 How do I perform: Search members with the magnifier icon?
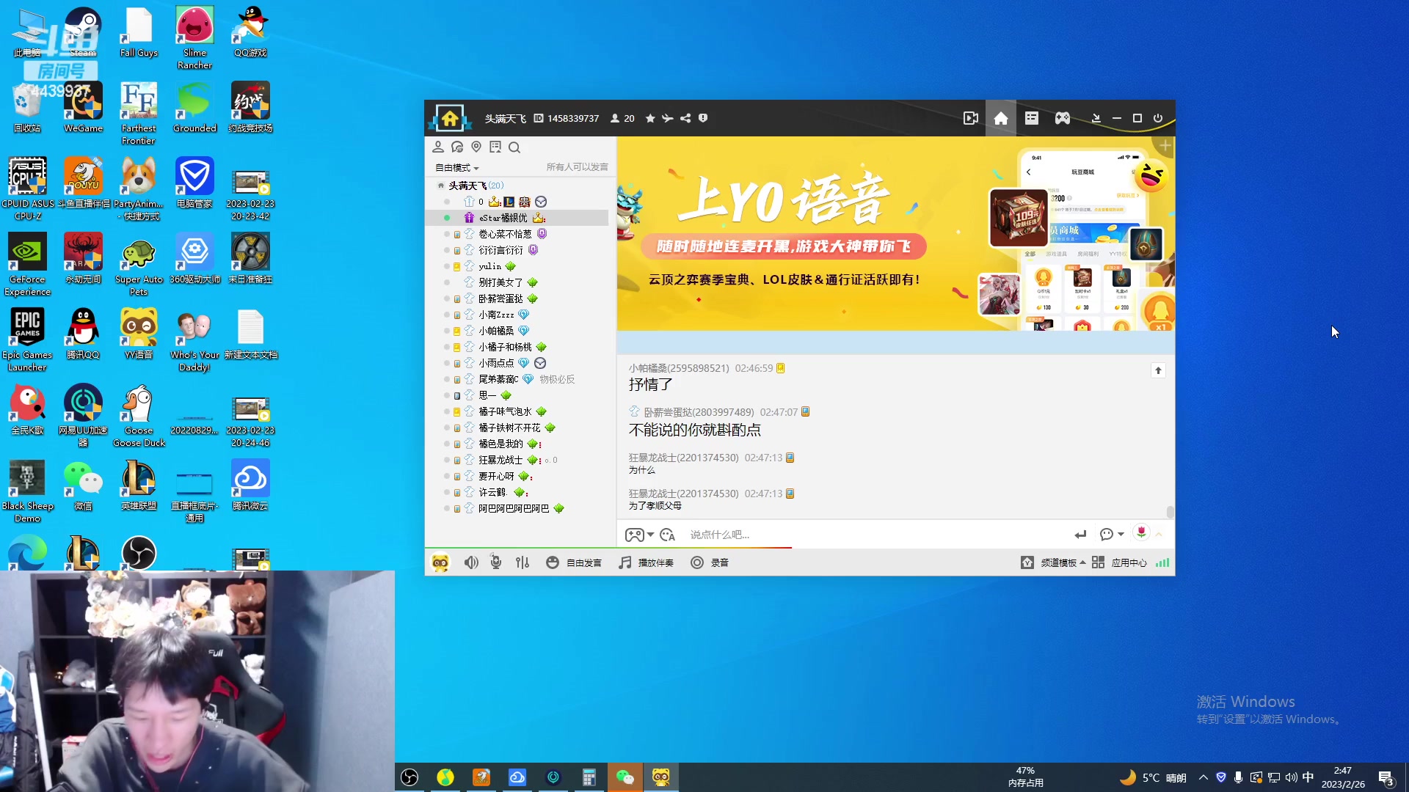click(514, 147)
